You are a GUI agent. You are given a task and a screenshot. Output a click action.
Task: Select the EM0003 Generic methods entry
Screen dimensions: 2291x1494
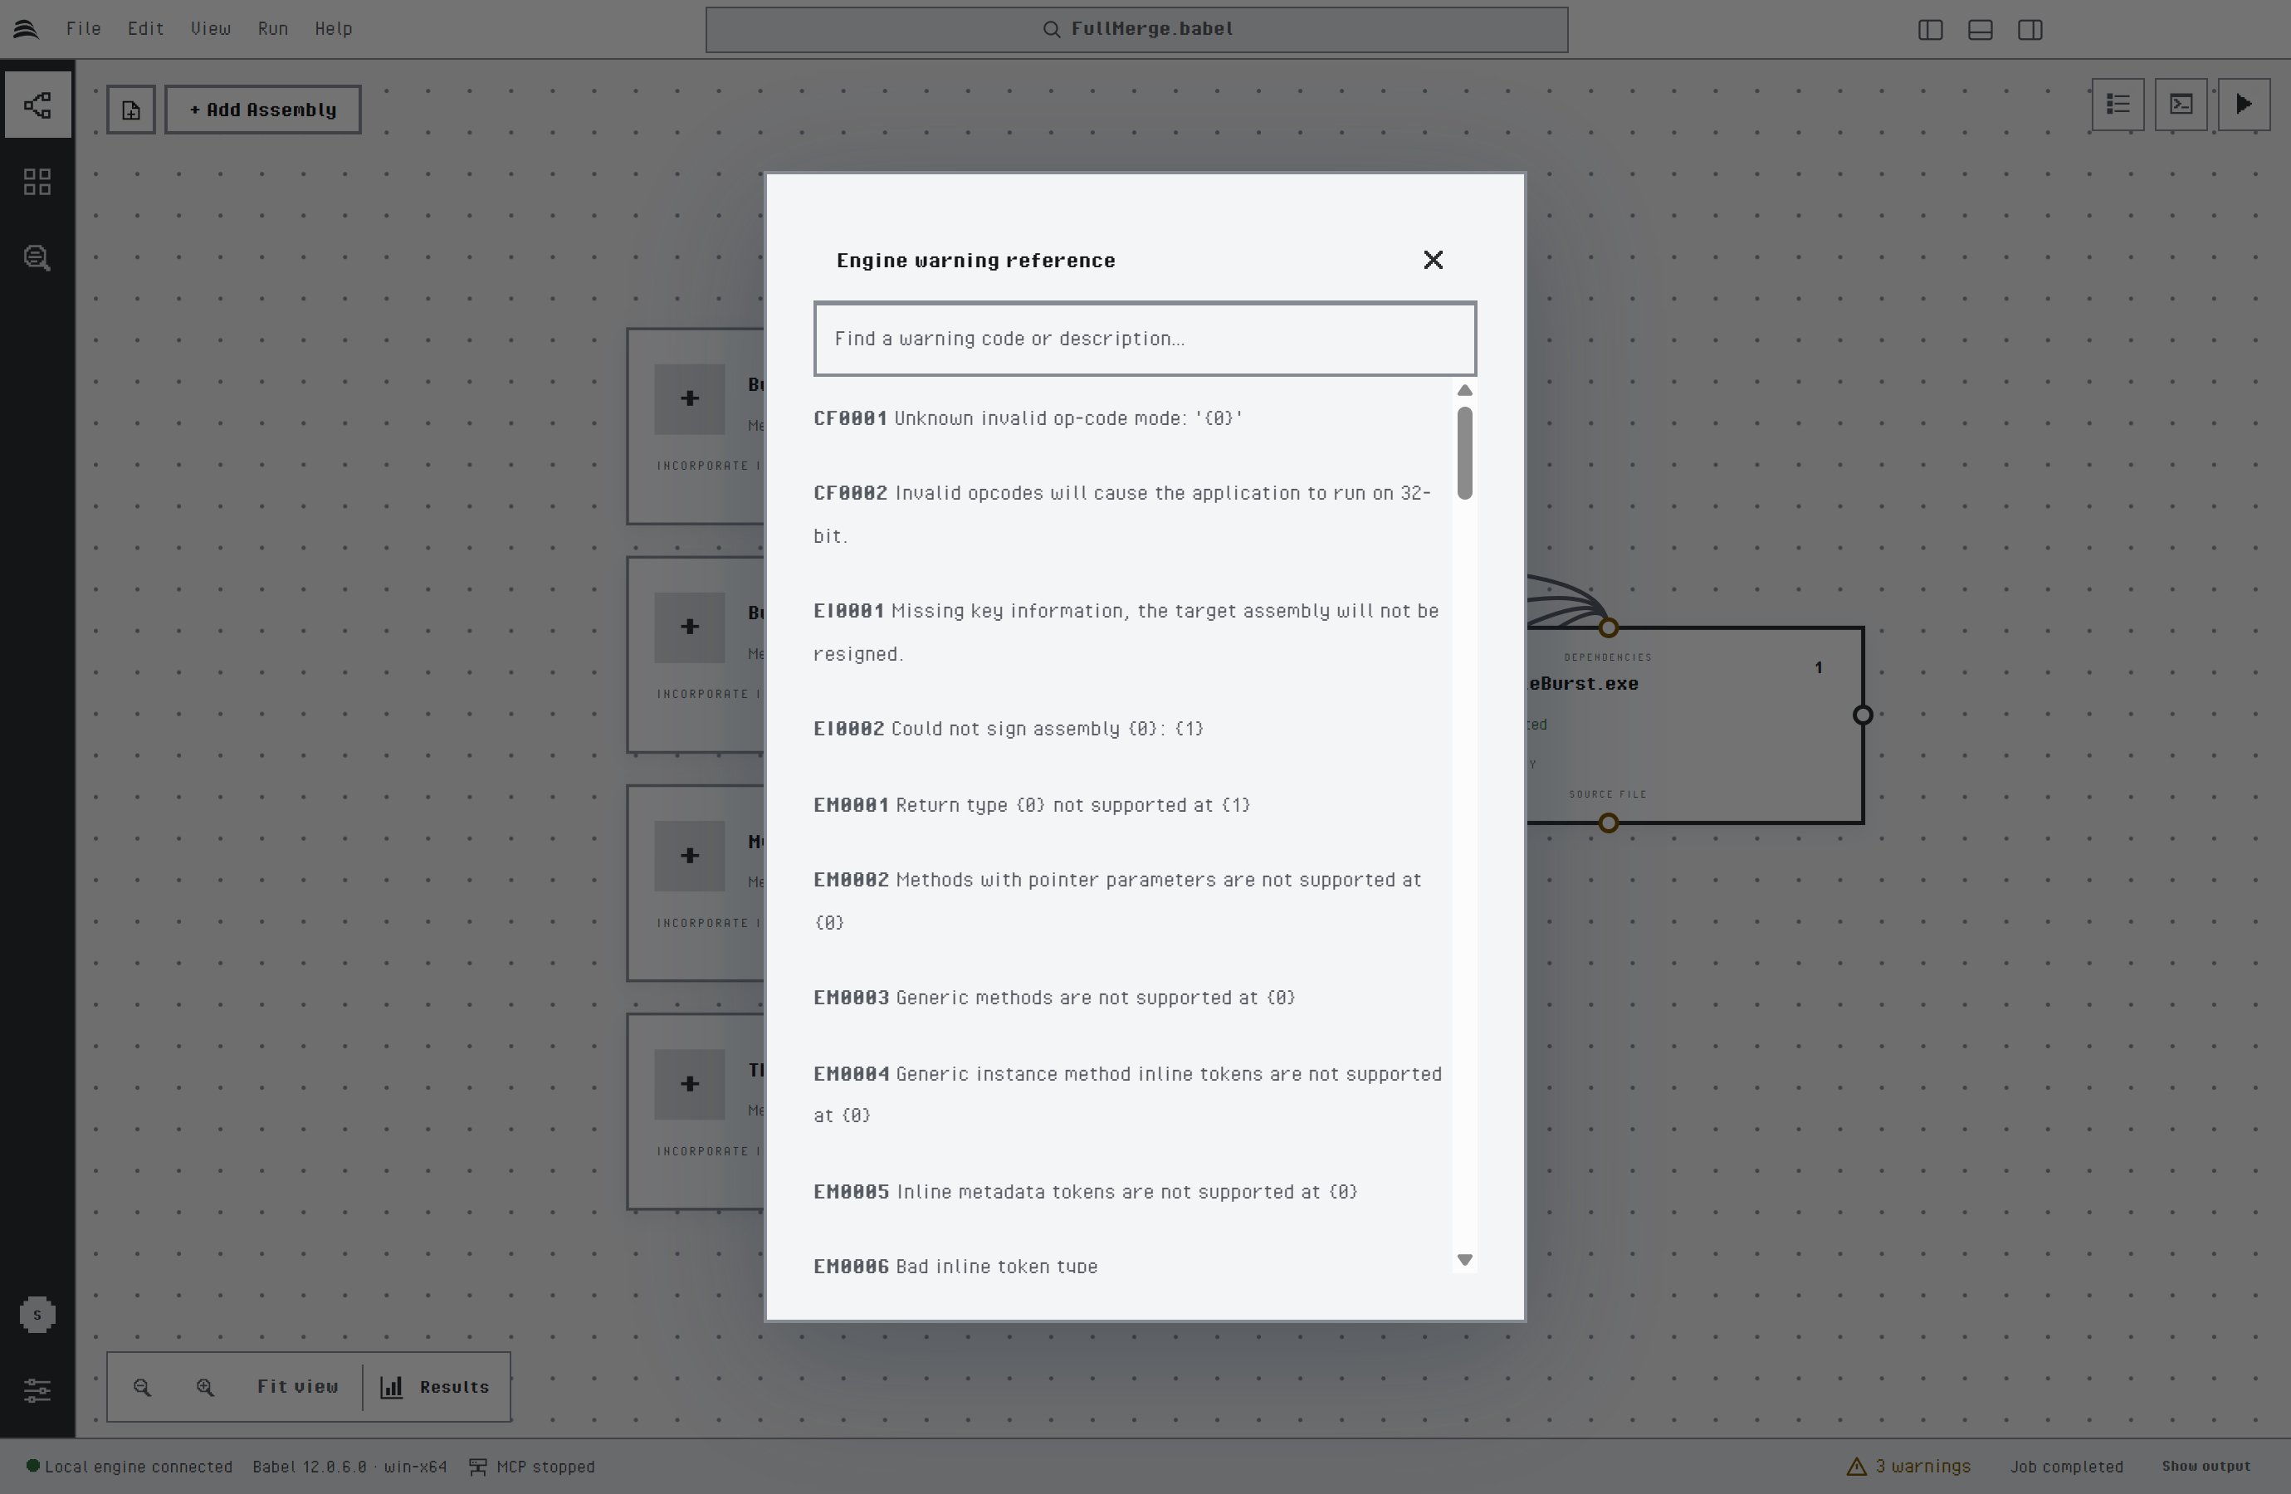[1054, 998]
